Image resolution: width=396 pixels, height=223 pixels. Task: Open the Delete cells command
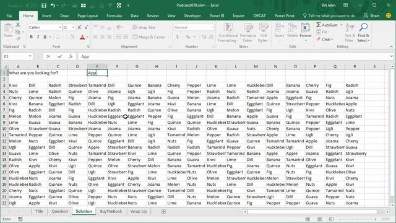pyautogui.click(x=293, y=33)
